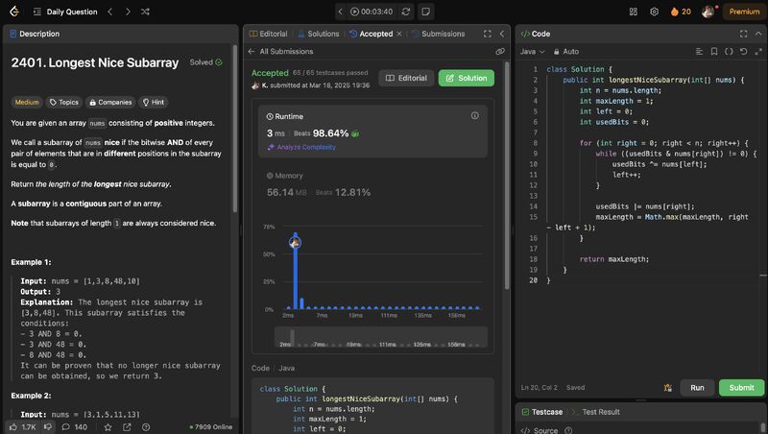
Task: Expand the Topics tag
Action: coord(63,102)
